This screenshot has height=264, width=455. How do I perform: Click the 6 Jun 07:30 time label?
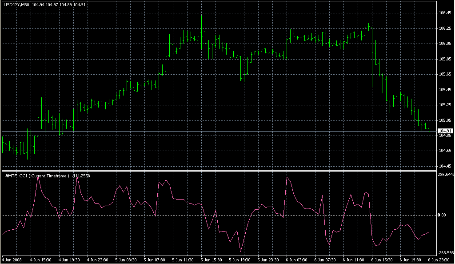click(x=325, y=260)
